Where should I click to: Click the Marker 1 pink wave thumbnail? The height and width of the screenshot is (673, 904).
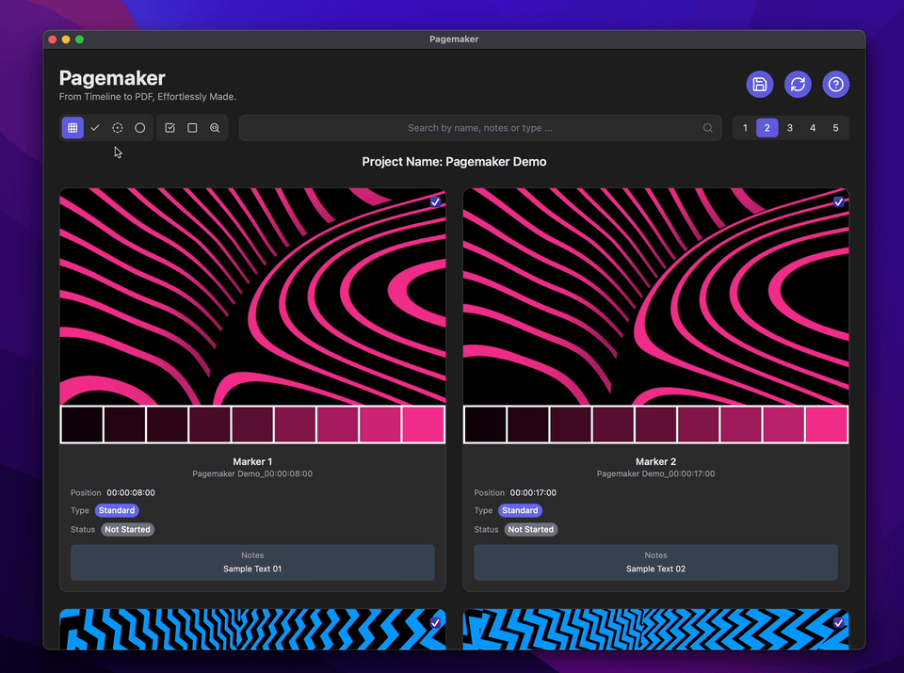pyautogui.click(x=252, y=296)
